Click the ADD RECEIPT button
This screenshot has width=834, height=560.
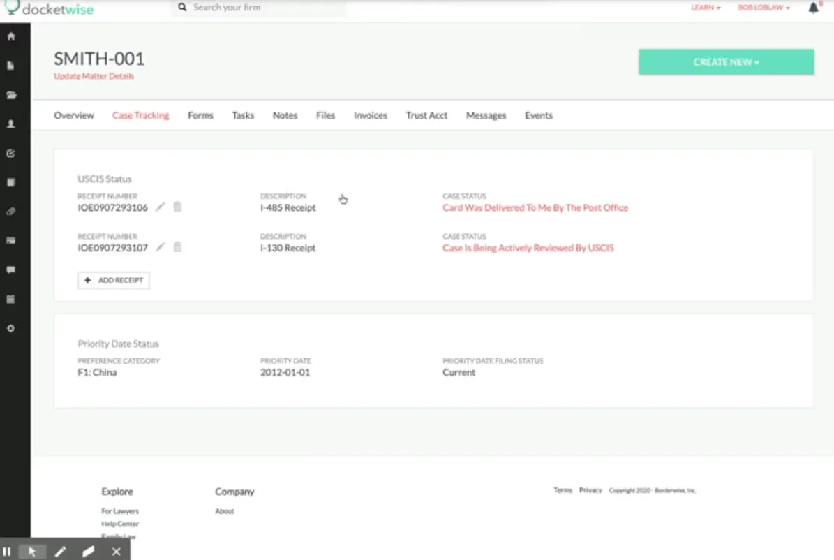(x=113, y=280)
